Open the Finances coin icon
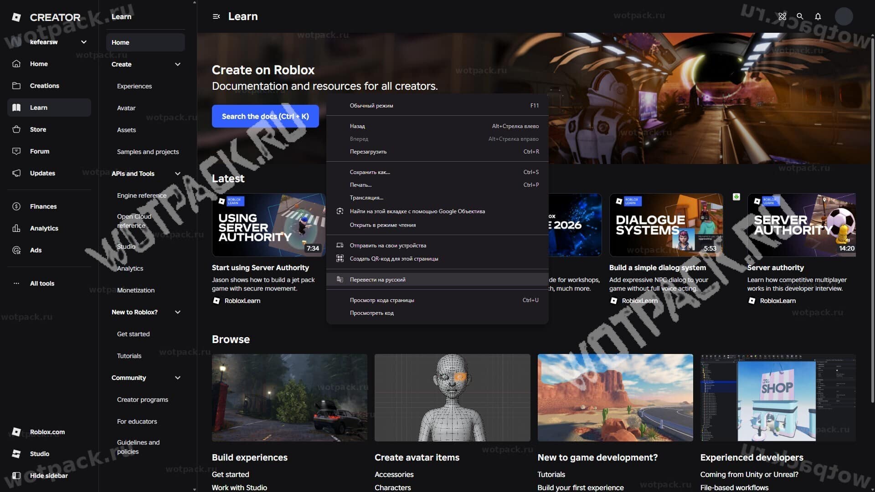The width and height of the screenshot is (875, 492). point(16,206)
